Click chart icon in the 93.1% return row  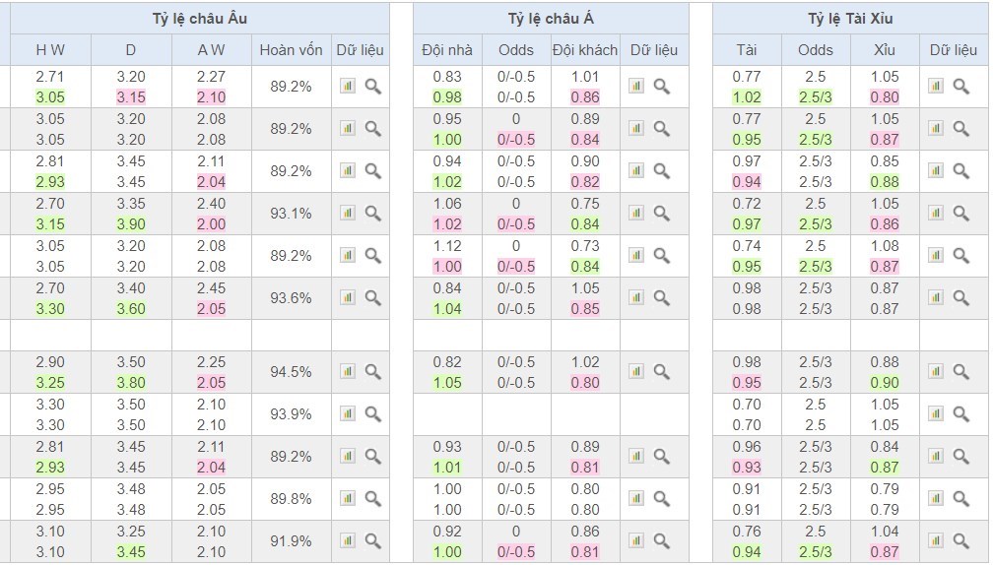(x=348, y=213)
